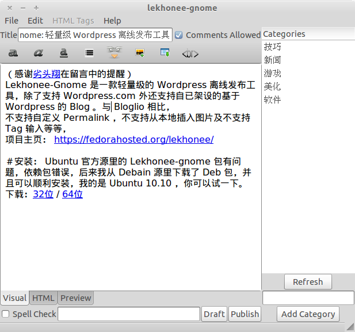Open the Help menu

[112, 21]
